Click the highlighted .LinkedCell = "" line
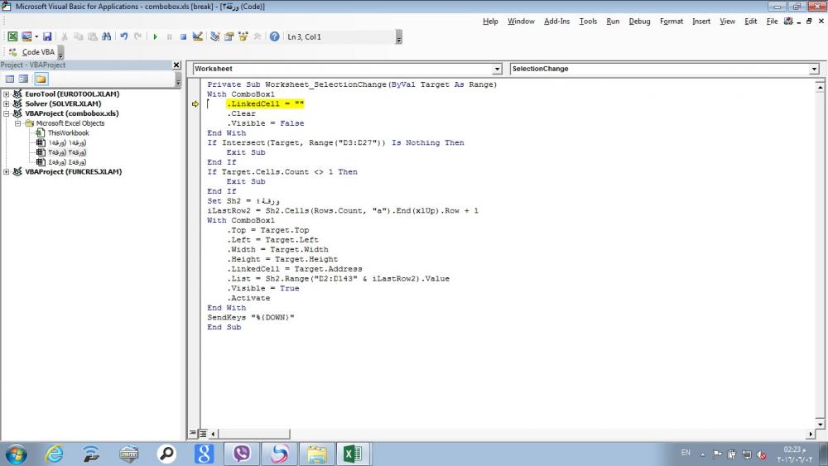Viewport: 828px width, 466px height. (x=266, y=104)
